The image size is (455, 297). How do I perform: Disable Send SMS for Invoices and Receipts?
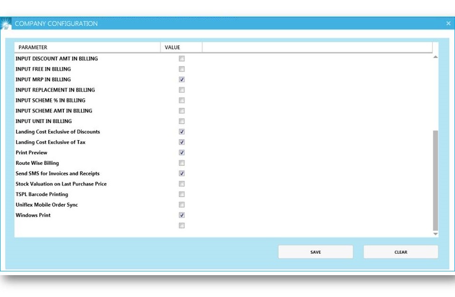point(181,173)
